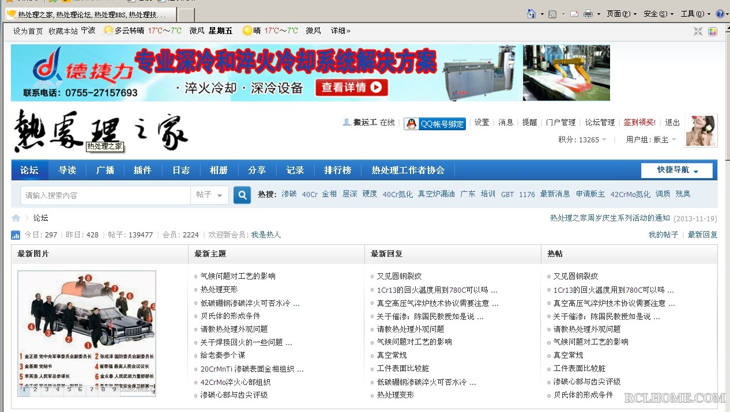Click the IE home page icon
730x412 pixels.
532,14
